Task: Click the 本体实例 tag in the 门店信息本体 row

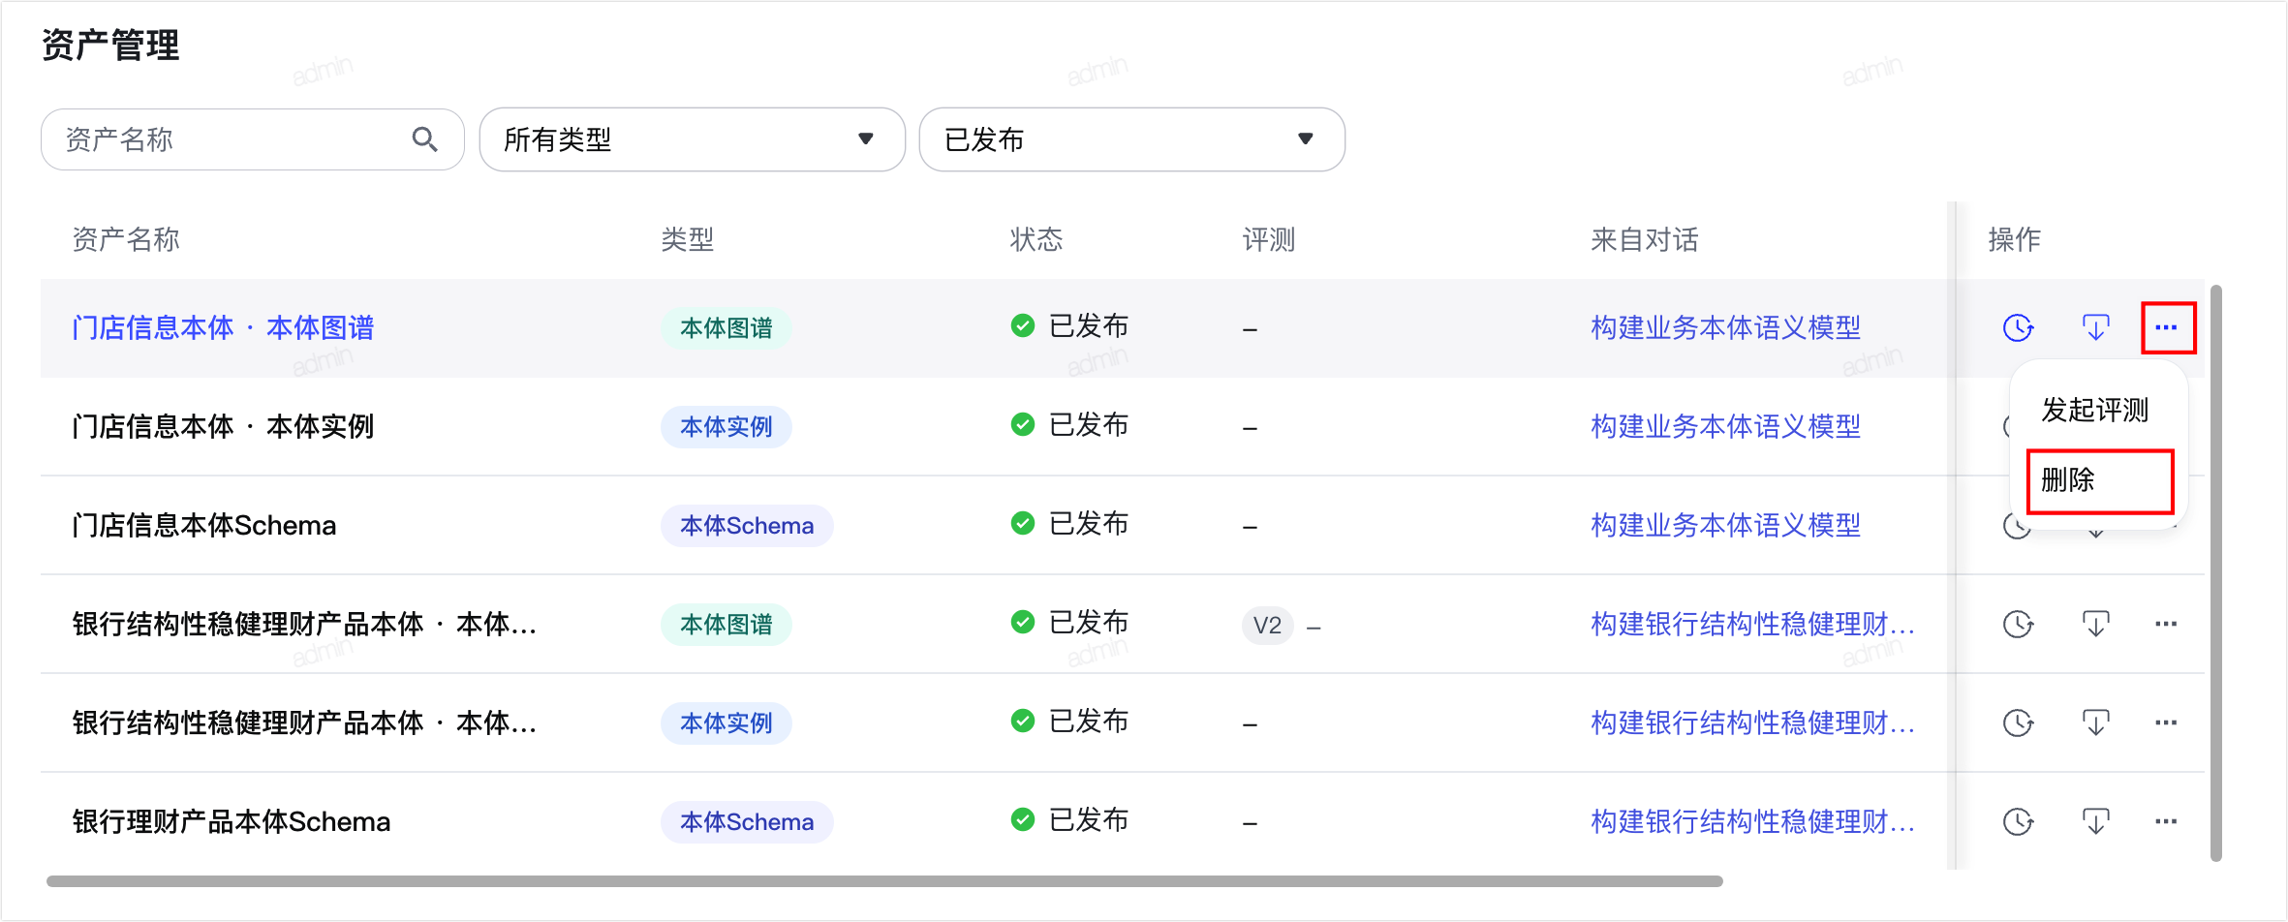Action: click(x=727, y=427)
